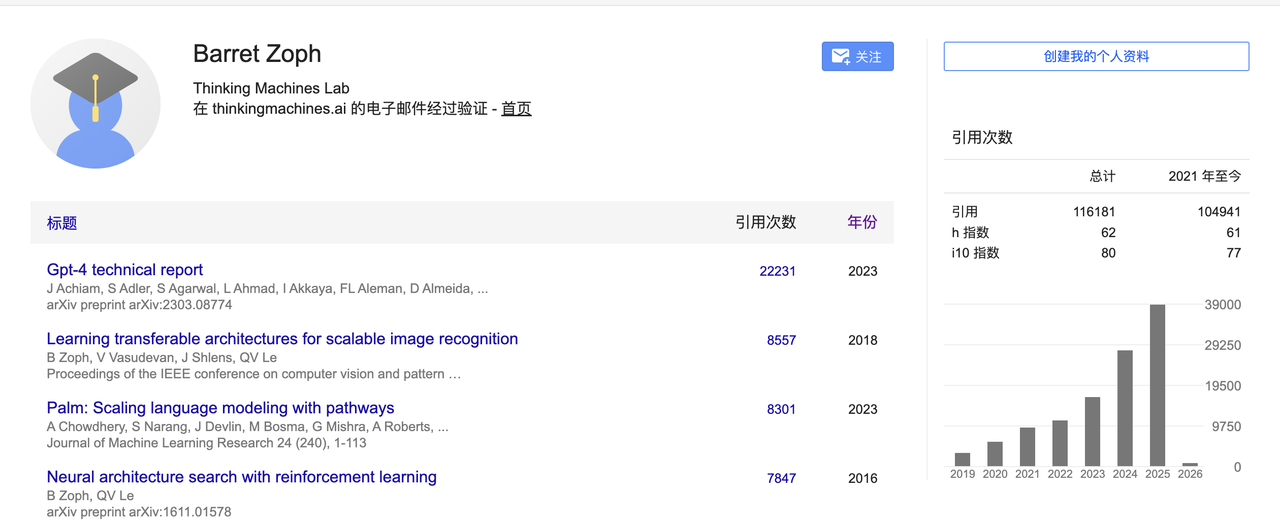The image size is (1280, 523).
Task: Visit the author's 首页 homepage link
Action: pos(517,108)
